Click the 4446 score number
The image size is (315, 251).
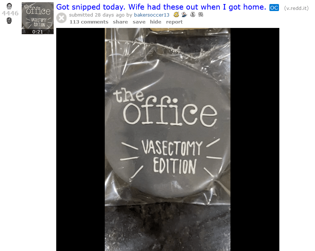click(x=10, y=13)
